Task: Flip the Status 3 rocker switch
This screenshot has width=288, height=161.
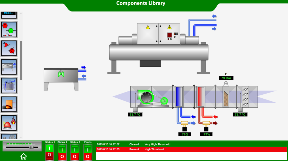Action: click(x=75, y=152)
